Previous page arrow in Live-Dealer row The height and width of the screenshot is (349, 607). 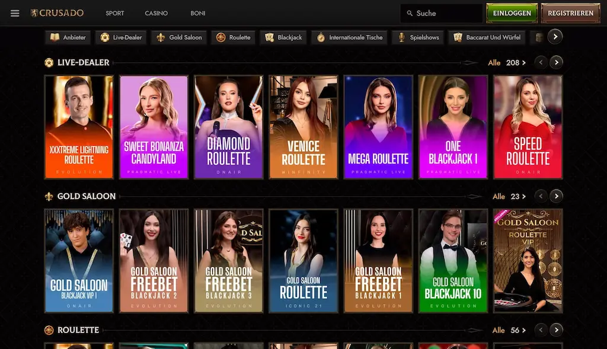(541, 62)
